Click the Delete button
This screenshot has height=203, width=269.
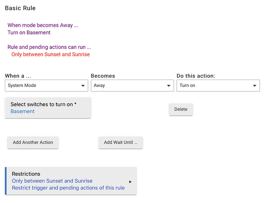pos(181,109)
